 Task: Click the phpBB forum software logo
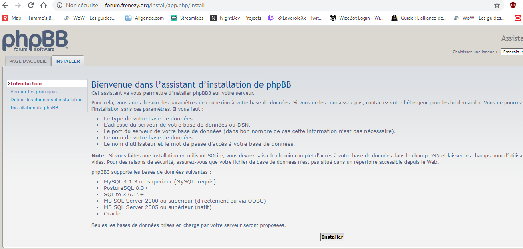35,40
